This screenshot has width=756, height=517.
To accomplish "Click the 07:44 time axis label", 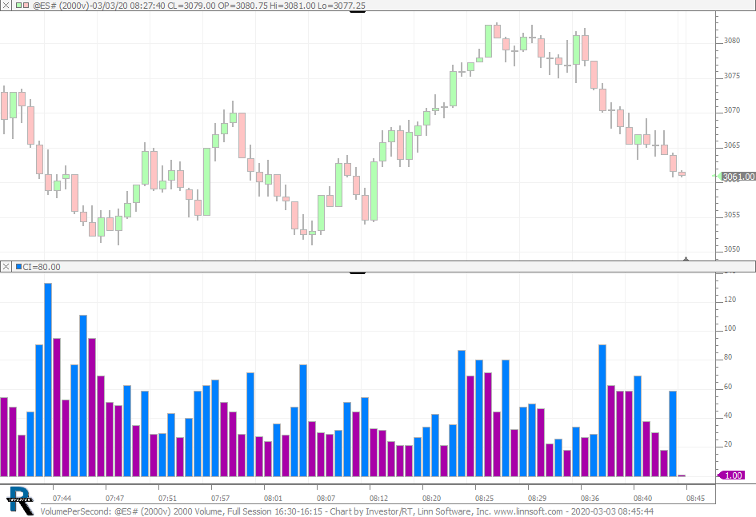I will [62, 499].
